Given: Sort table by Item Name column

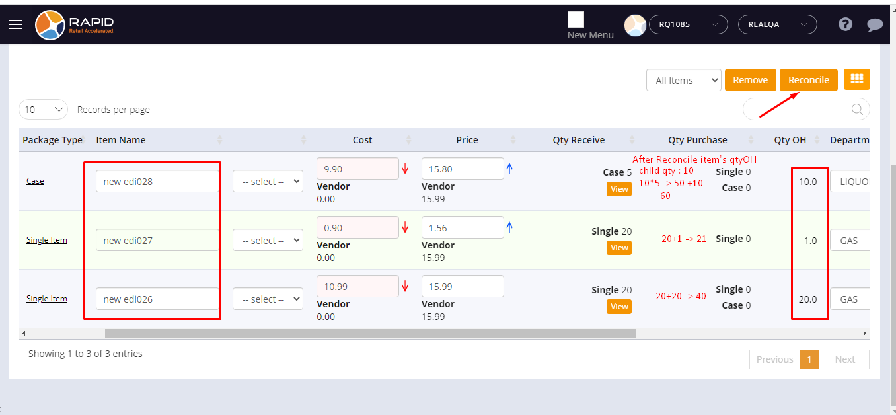Looking at the screenshot, I should [x=121, y=140].
